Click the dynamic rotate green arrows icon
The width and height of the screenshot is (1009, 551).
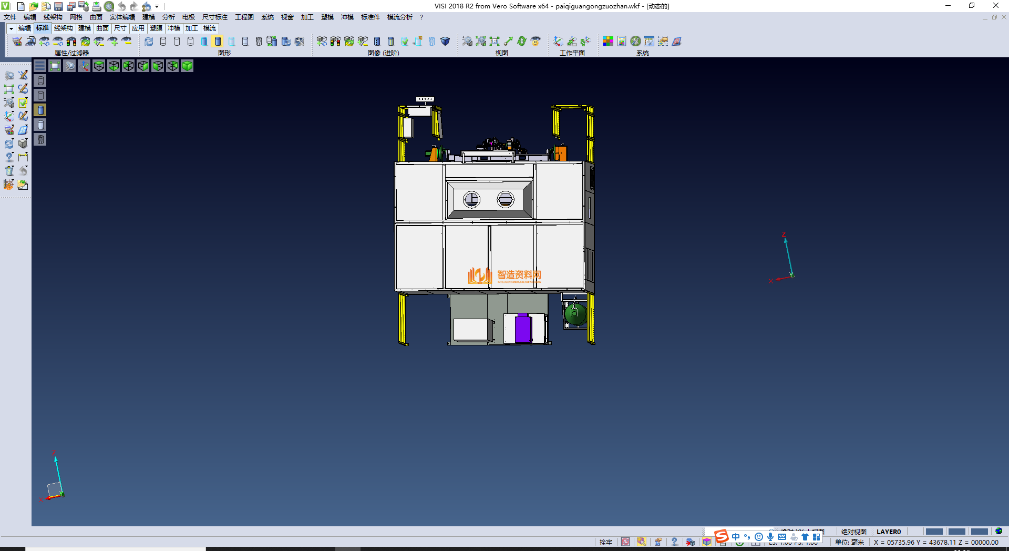tap(521, 42)
